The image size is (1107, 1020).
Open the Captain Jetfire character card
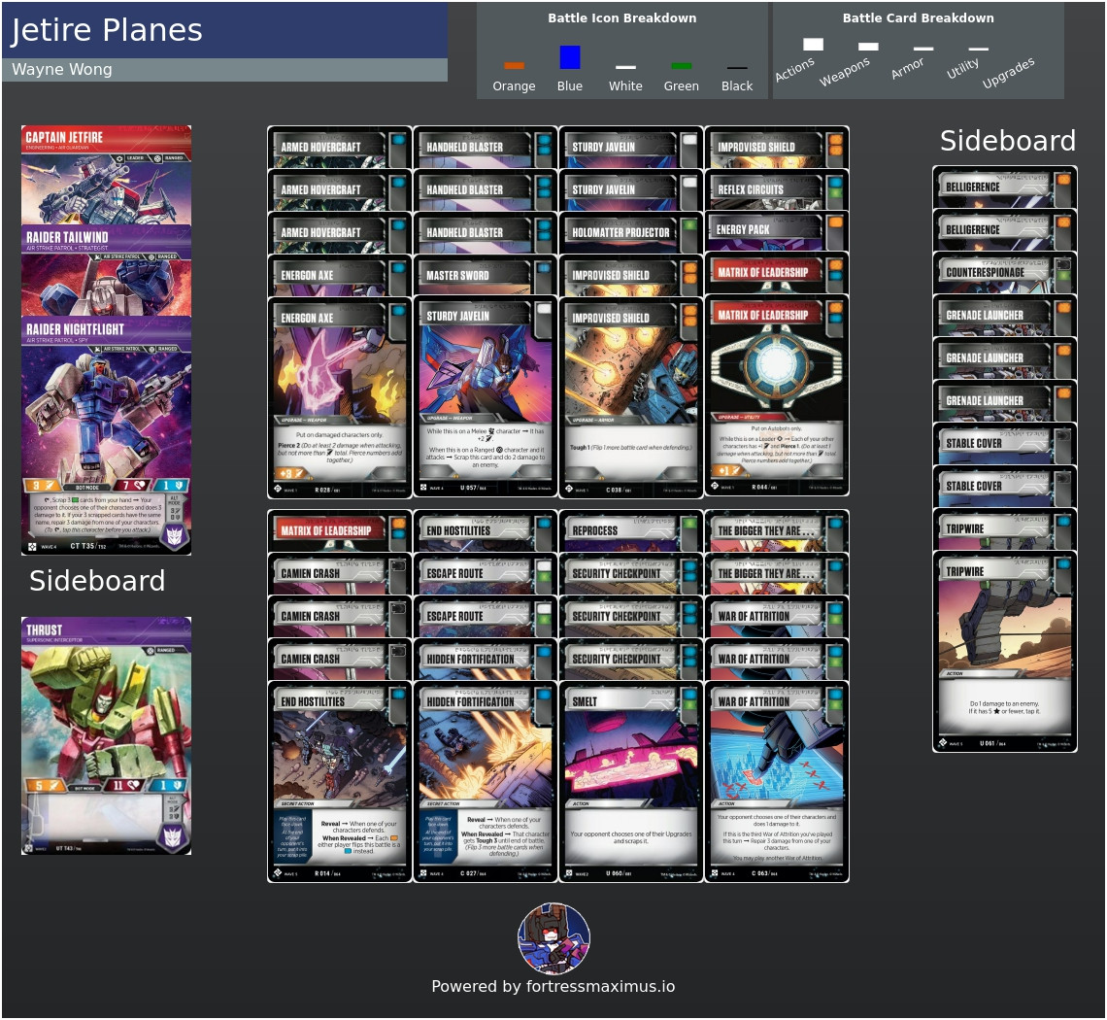pyautogui.click(x=106, y=175)
